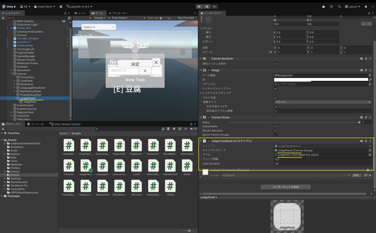376x233 pixels.
Task: Open the Free Aspect dropdown
Action: coord(128,18)
